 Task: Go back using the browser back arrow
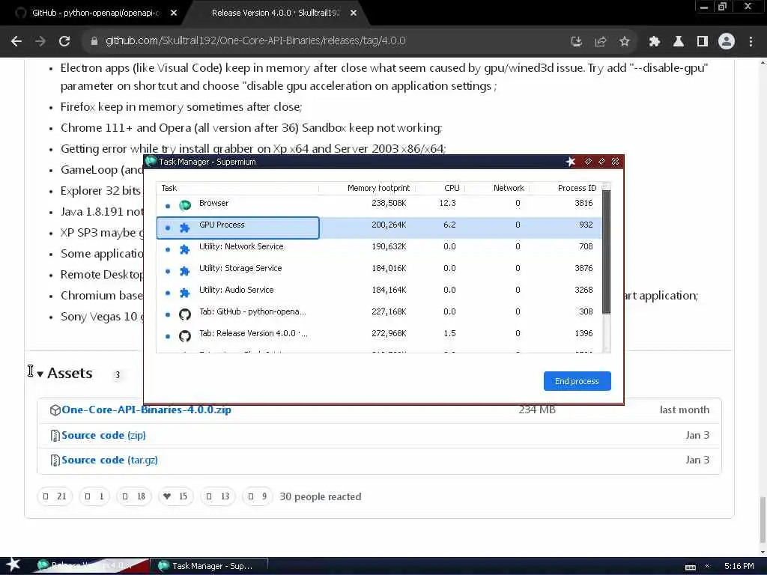16,42
